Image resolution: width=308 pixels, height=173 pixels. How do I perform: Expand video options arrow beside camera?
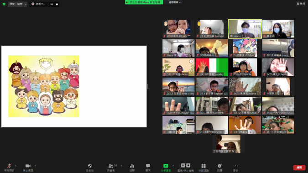[35, 166]
